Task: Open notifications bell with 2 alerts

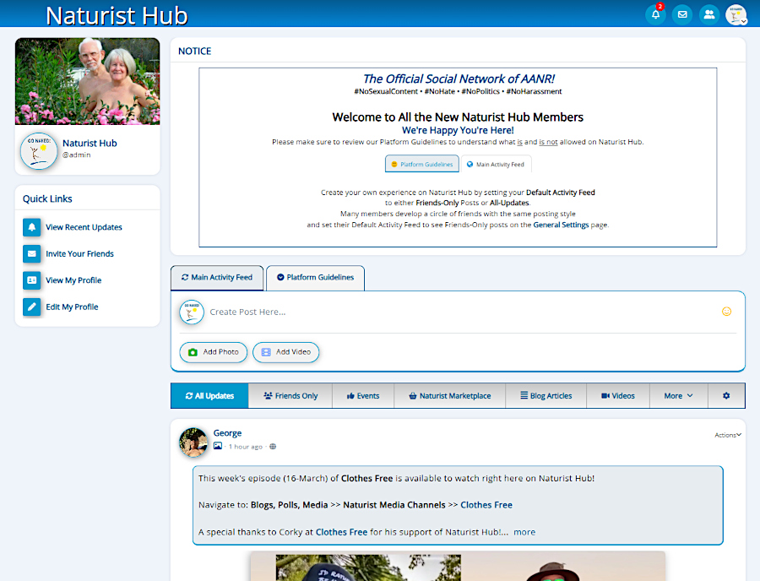Action: (655, 14)
